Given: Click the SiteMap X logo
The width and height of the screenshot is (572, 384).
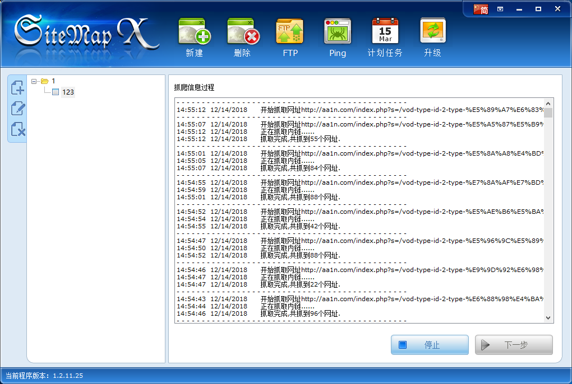Looking at the screenshot, I should point(87,33).
